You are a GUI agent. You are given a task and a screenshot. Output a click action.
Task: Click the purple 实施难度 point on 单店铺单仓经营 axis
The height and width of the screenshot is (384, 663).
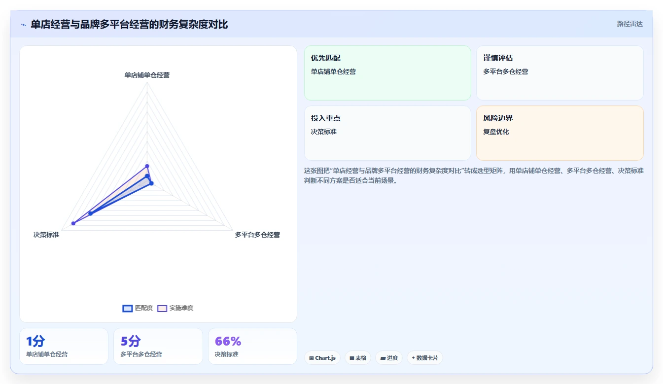point(147,166)
